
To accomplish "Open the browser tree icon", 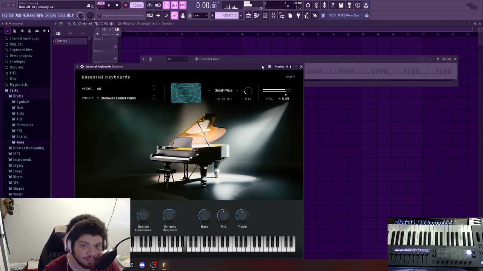I will pos(281,15).
